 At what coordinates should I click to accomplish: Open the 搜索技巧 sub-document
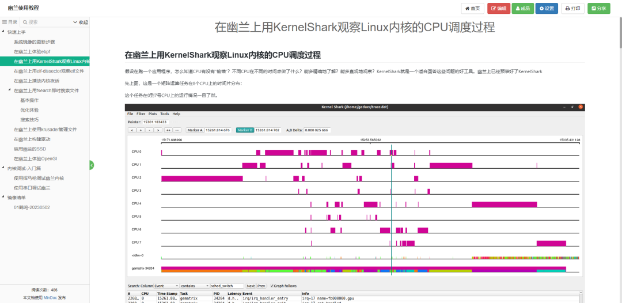29,119
